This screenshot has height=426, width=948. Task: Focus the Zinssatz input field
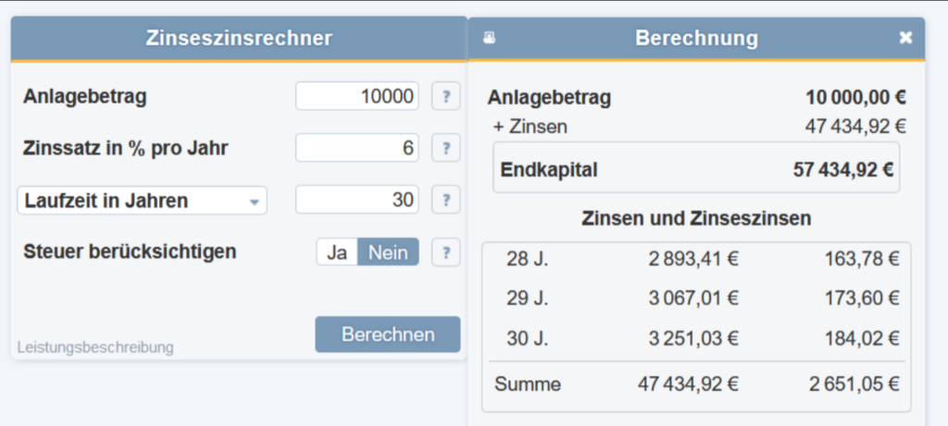pyautogui.click(x=357, y=148)
